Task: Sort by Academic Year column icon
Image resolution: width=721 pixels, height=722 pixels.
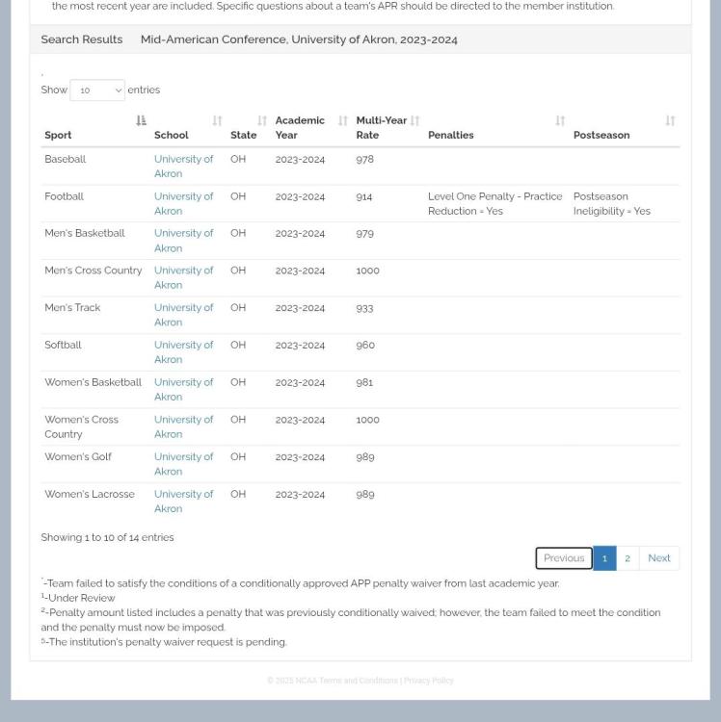Action: pyautogui.click(x=342, y=120)
